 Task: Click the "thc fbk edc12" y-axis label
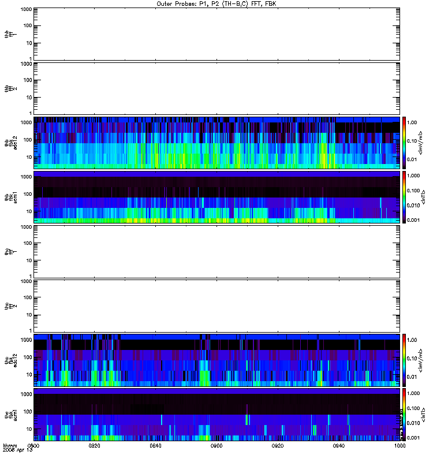[11, 360]
